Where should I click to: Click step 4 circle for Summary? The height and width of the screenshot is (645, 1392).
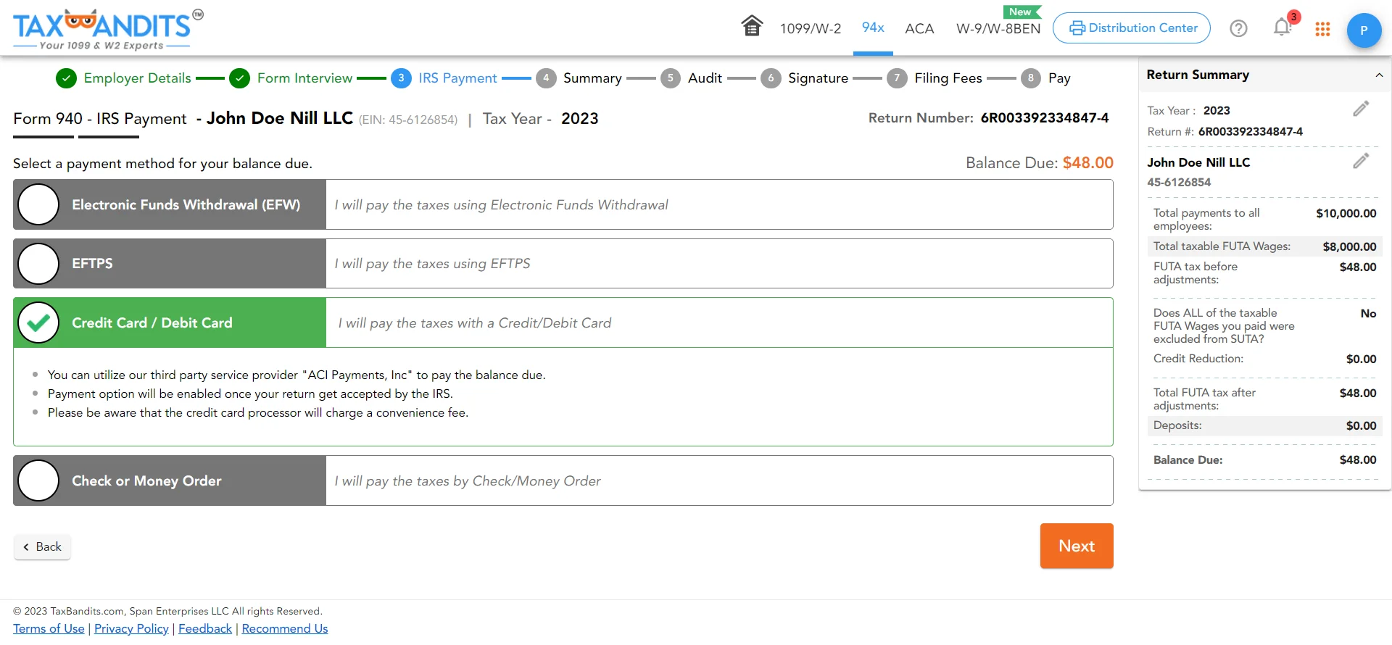(546, 78)
